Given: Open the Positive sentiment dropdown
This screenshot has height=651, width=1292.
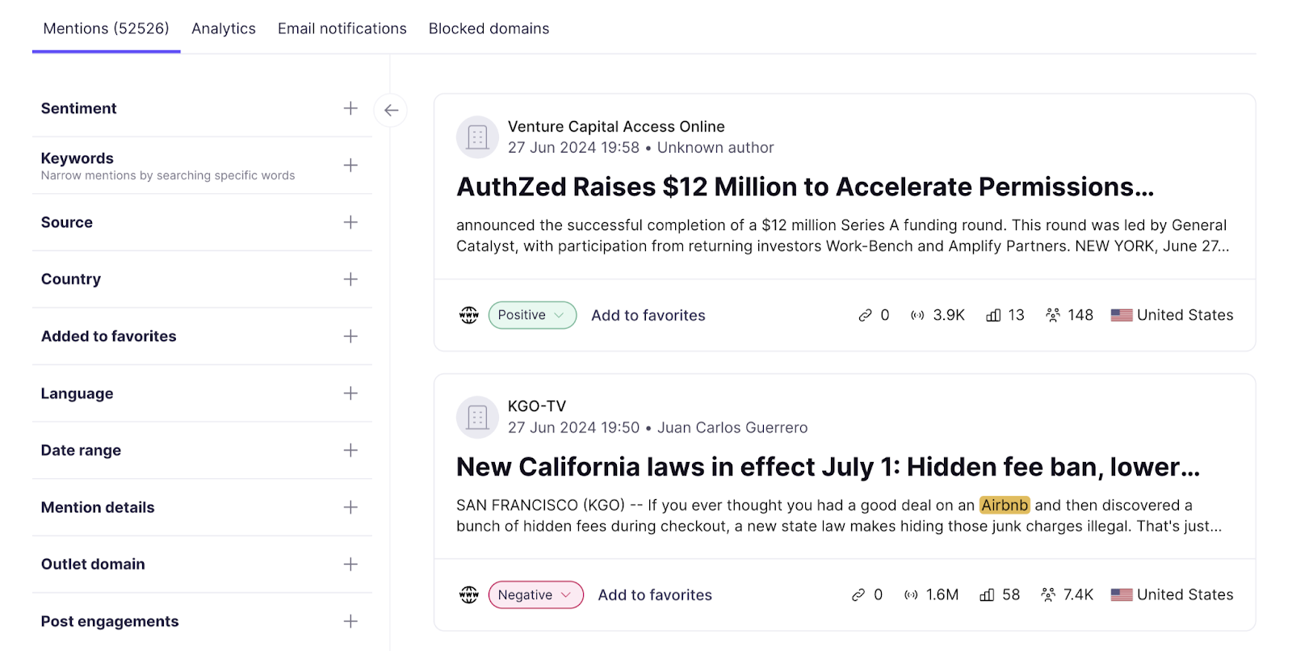Looking at the screenshot, I should click(532, 315).
